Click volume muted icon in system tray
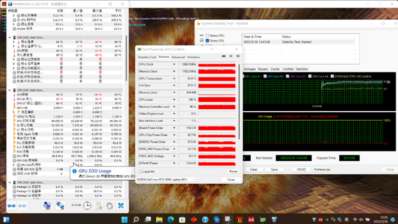This screenshot has width=398, height=224. [361, 220]
